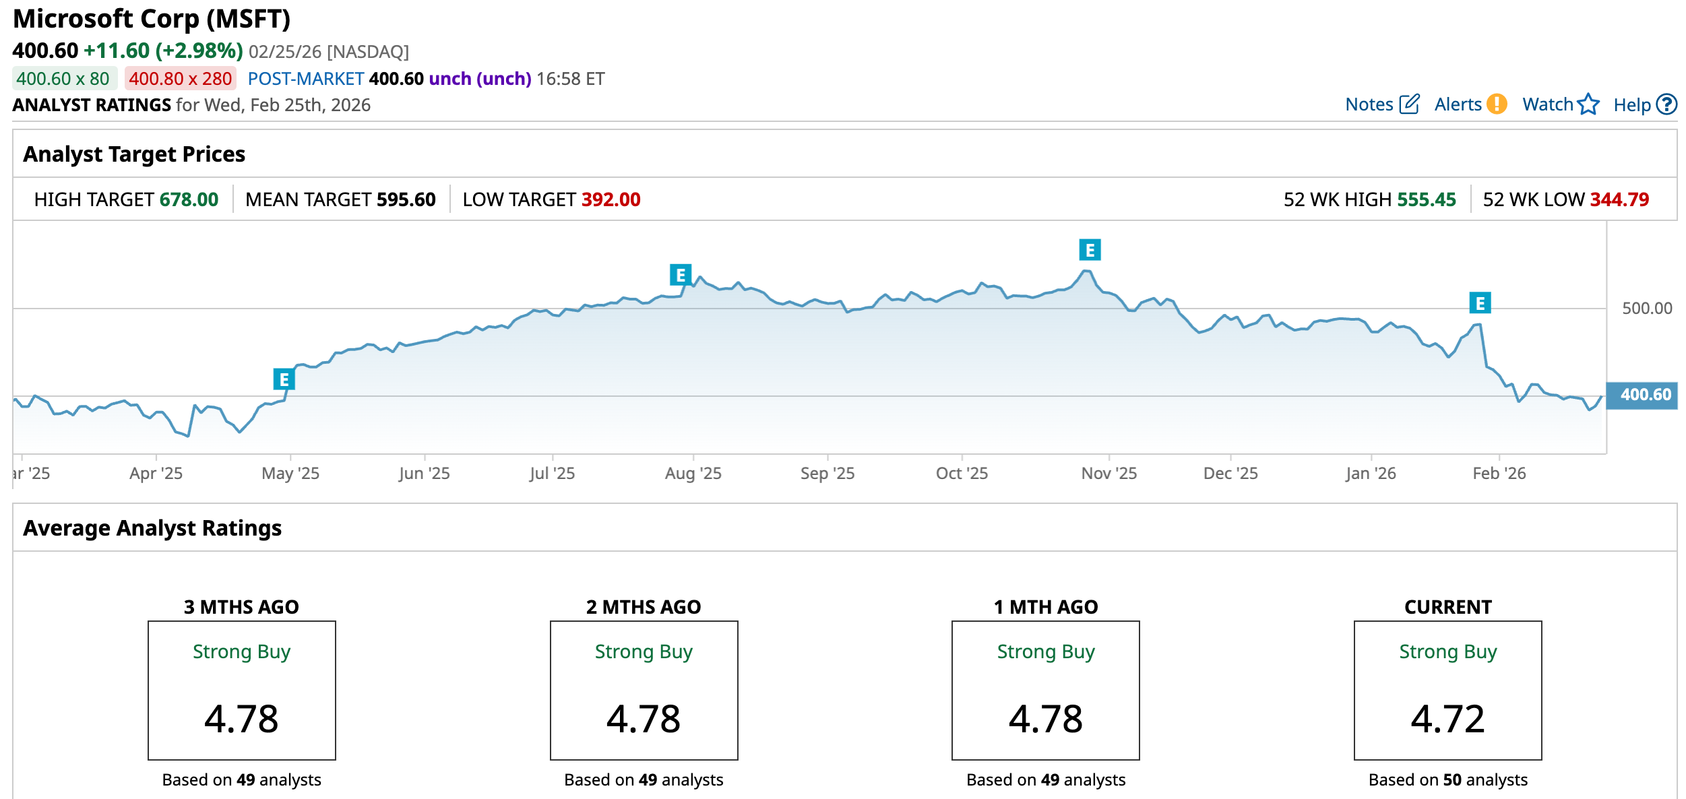Open the Alerts link
Screen dimensions: 1686x799
click(1458, 104)
